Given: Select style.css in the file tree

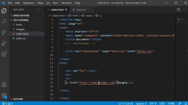Looking at the screenshot, I should coord(27,38).
